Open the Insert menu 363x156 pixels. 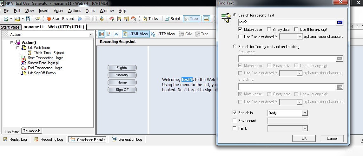pyautogui.click(x=44, y=11)
